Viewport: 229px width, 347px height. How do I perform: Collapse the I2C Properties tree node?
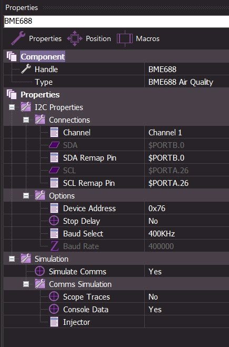[12, 107]
